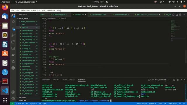Expand the OUTLINE section
Image resolution: width=187 pixels, height=105 pixels.
coord(22,98)
